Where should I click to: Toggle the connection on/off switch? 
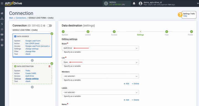49,26
